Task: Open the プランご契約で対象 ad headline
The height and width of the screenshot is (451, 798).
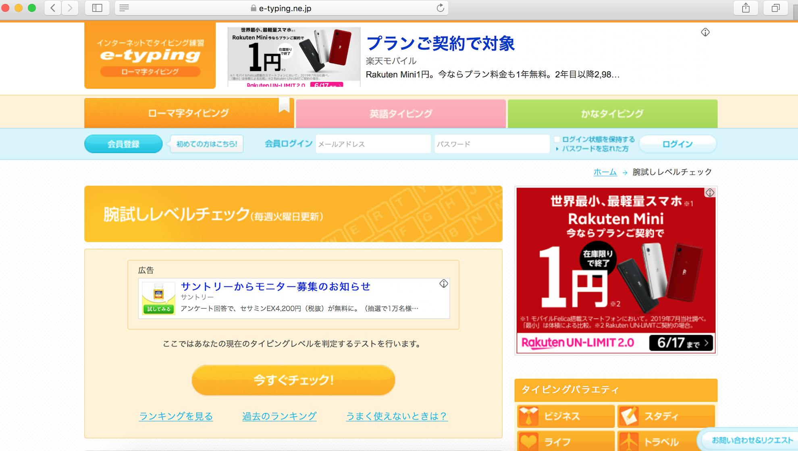Action: pyautogui.click(x=440, y=43)
